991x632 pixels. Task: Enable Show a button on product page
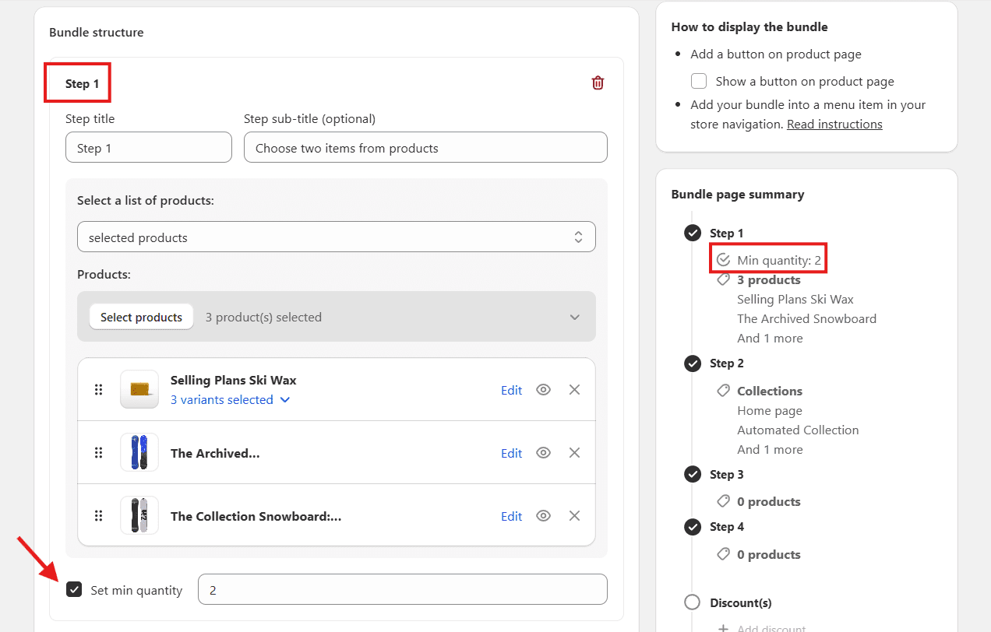pyautogui.click(x=700, y=82)
